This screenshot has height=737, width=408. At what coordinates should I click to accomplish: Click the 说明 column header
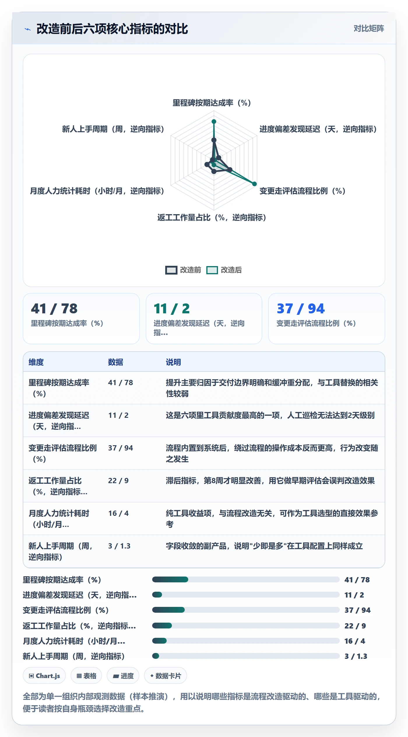point(173,362)
